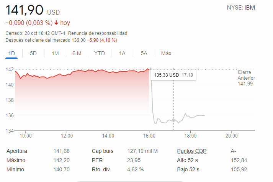
Task: Click the Cierre Anterior label
Action: pyautogui.click(x=246, y=75)
